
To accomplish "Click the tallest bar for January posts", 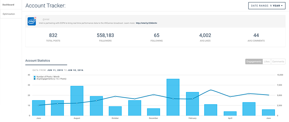I will pyautogui.click(x=173, y=97).
